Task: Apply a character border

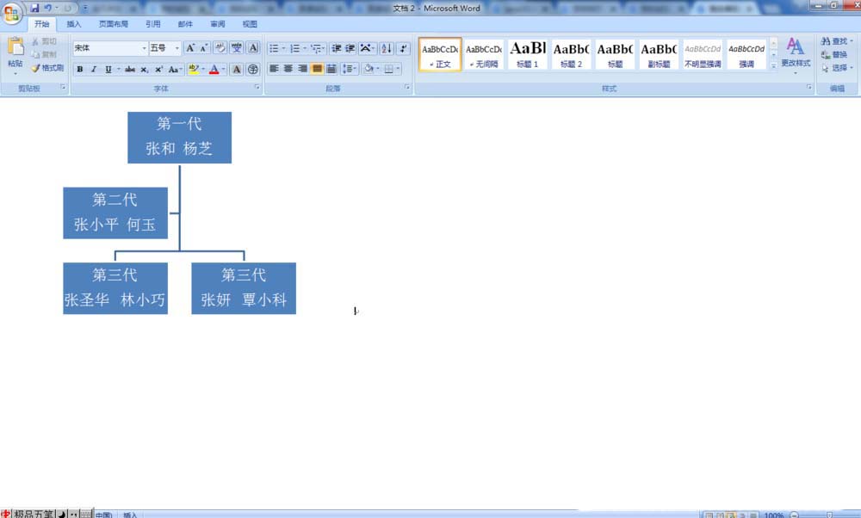Action: click(x=252, y=47)
